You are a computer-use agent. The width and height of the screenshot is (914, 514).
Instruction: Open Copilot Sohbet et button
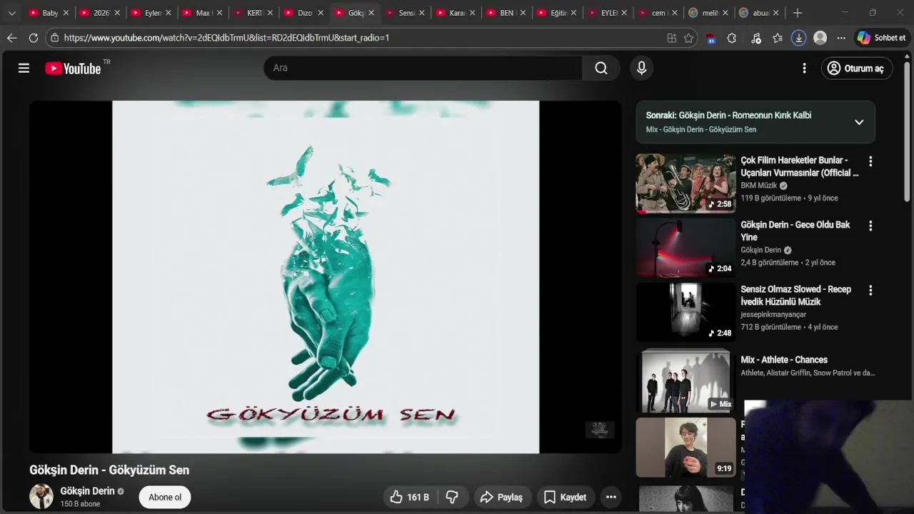tap(881, 38)
